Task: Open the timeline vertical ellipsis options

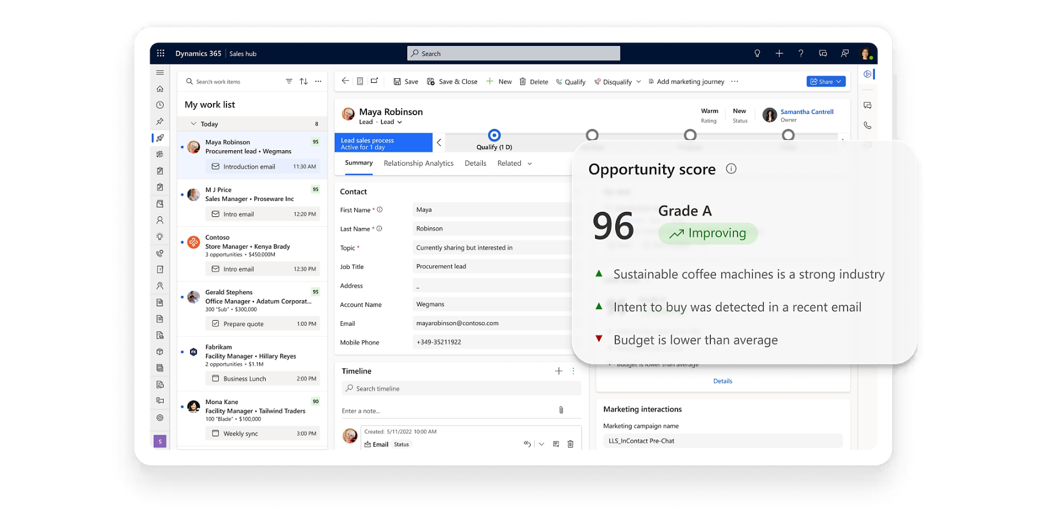Action: coord(573,371)
